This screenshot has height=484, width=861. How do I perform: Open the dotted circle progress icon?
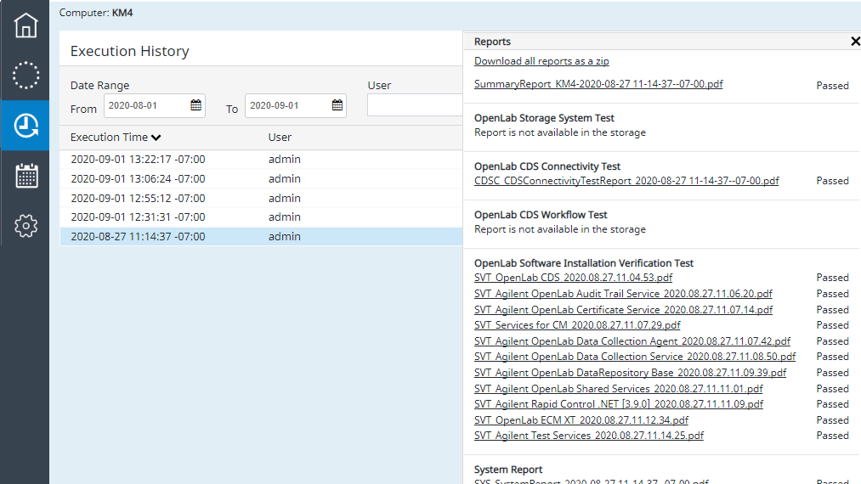tap(25, 76)
